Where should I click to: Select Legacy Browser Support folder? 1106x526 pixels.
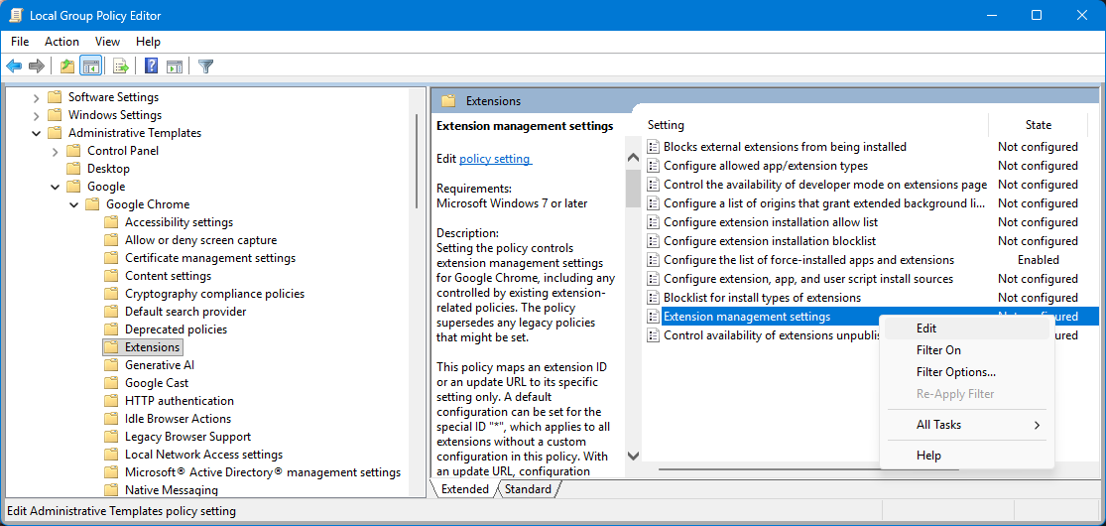(187, 437)
